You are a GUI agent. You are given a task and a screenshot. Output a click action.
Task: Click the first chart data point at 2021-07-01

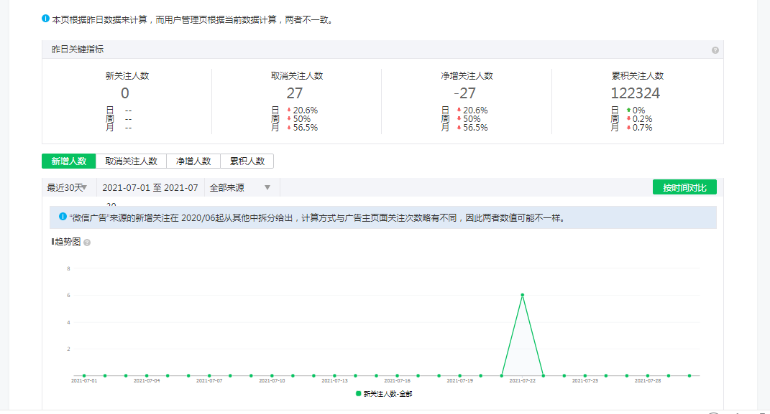[x=84, y=375]
